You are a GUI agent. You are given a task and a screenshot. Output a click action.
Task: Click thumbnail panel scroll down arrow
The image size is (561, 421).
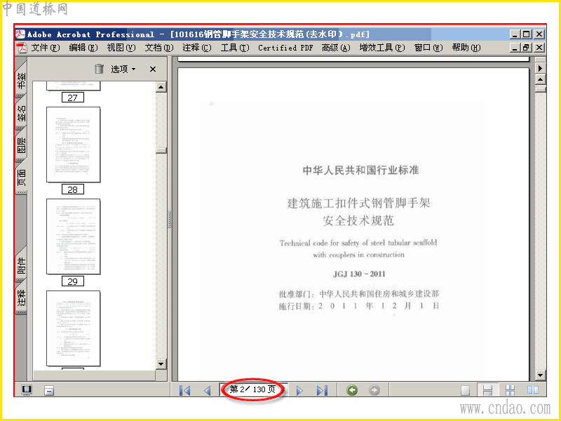pyautogui.click(x=161, y=364)
